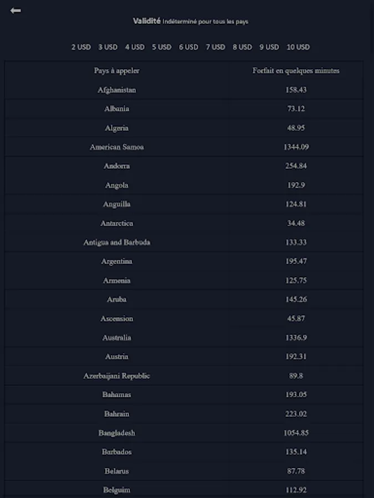Tap the Bangladesh entry
Screen dimensions: 374x498
117,433
